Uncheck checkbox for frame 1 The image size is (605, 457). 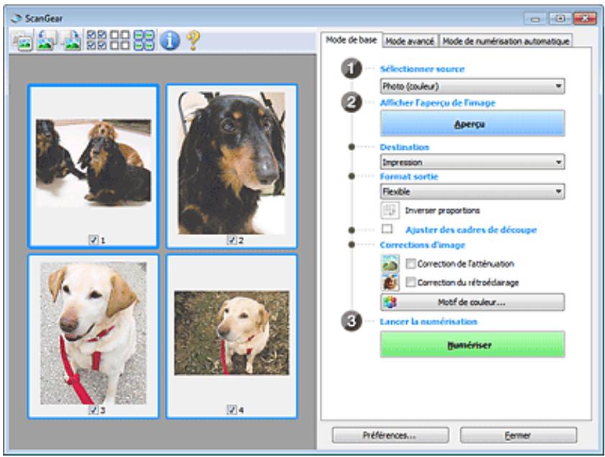tap(94, 240)
